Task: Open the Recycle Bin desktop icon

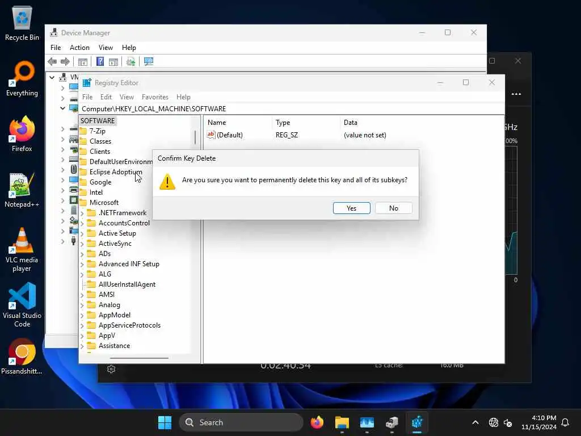Action: point(22,23)
